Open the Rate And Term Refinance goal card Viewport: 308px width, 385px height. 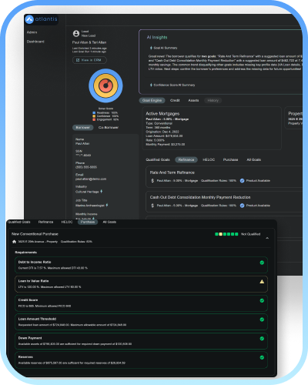click(x=224, y=176)
